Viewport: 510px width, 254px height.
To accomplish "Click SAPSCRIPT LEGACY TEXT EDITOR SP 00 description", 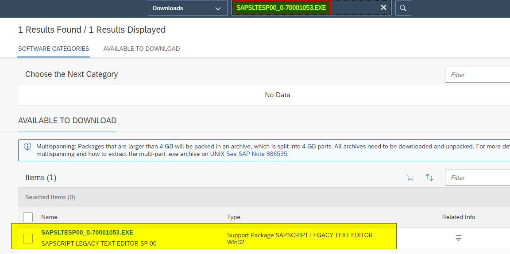I will pyautogui.click(x=99, y=243).
